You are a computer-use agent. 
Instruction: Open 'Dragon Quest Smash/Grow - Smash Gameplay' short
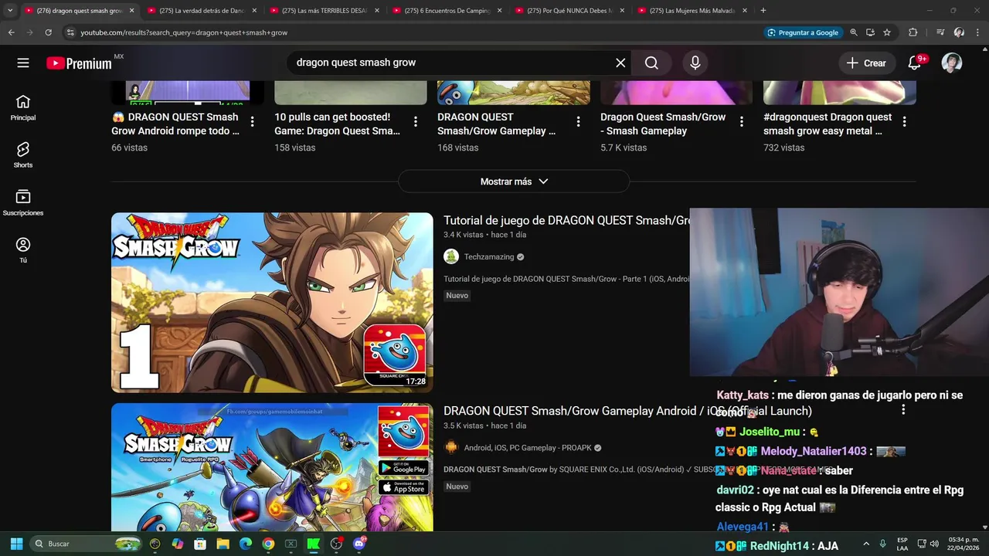point(663,124)
